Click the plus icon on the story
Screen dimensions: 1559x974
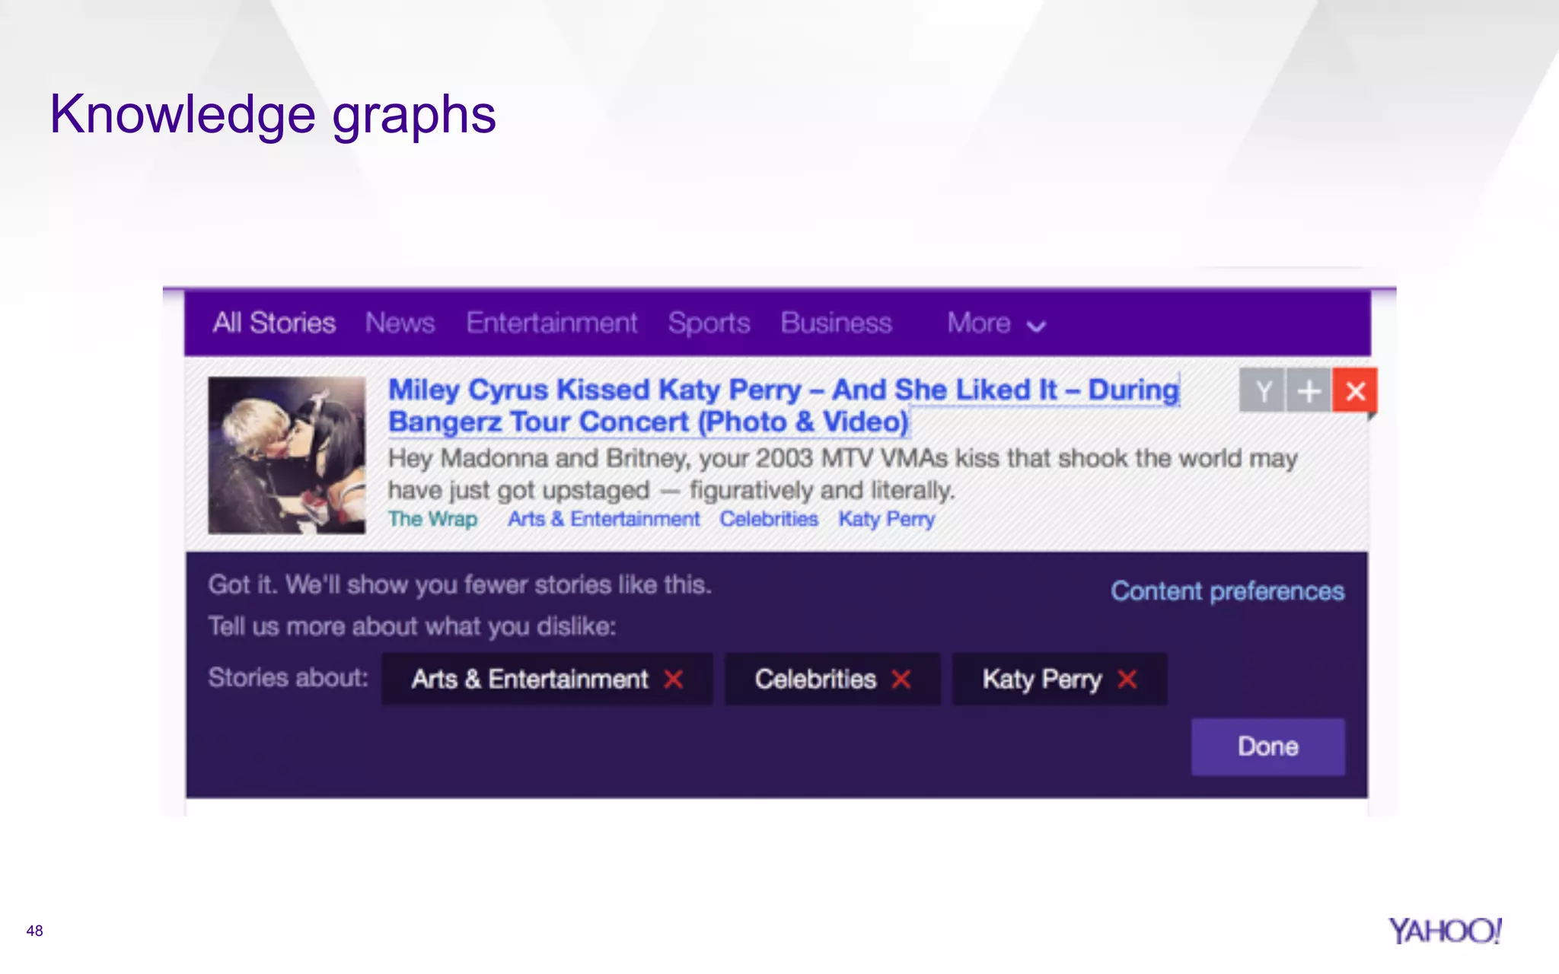point(1309,391)
